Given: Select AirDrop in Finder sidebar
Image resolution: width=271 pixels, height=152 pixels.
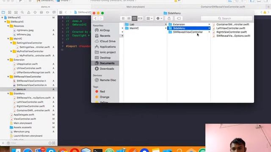Looking at the screenshot, I should (105, 30).
